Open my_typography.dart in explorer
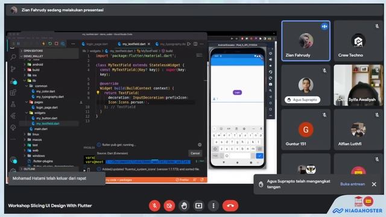The image size is (386, 217). [x=48, y=96]
